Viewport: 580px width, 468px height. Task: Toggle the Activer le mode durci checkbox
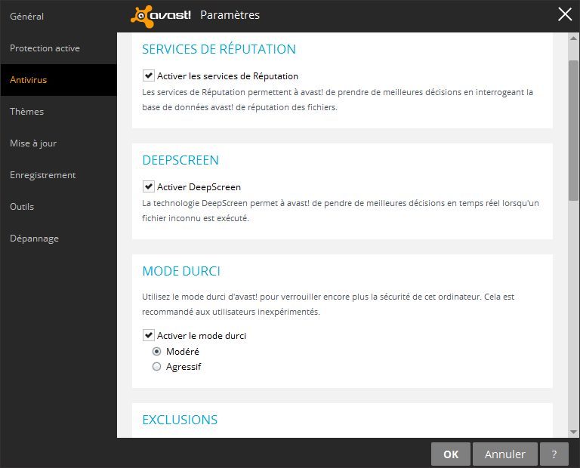[x=148, y=336]
